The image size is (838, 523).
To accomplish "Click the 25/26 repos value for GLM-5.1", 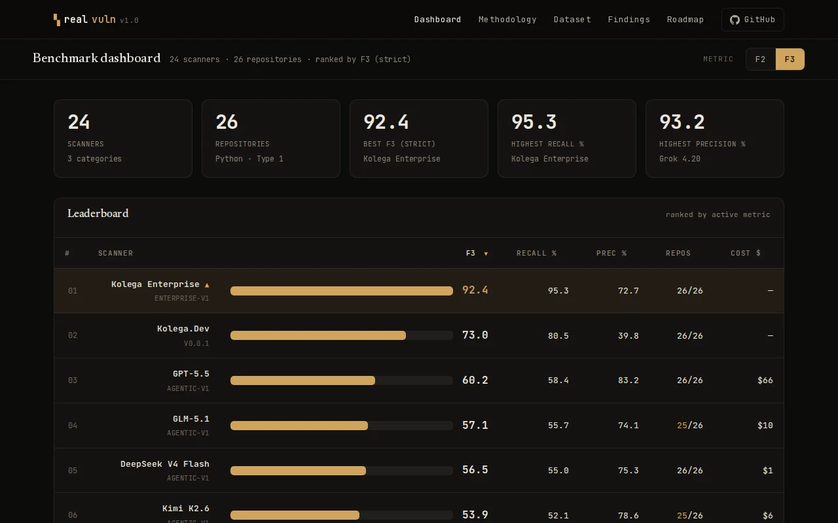I will [x=690, y=426].
